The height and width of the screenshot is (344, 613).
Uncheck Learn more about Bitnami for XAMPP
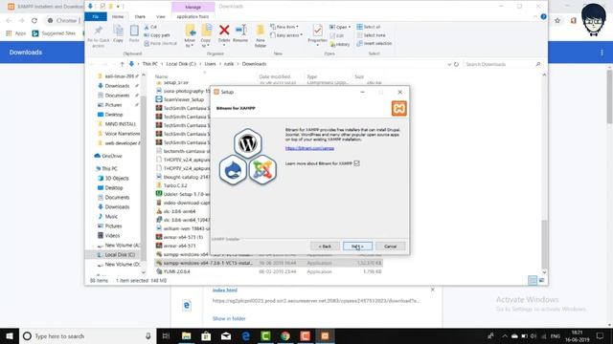coord(356,163)
